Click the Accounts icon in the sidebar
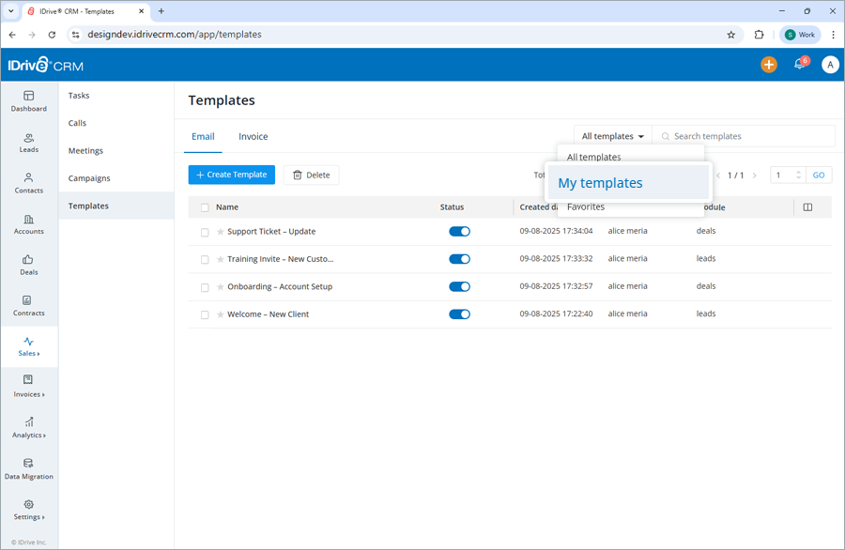 click(29, 225)
